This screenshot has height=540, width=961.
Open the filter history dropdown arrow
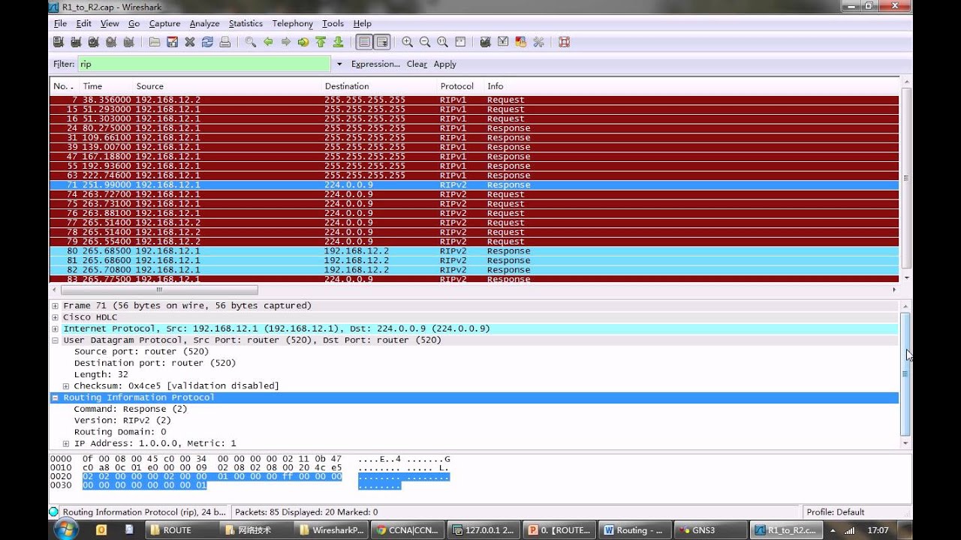(x=339, y=64)
